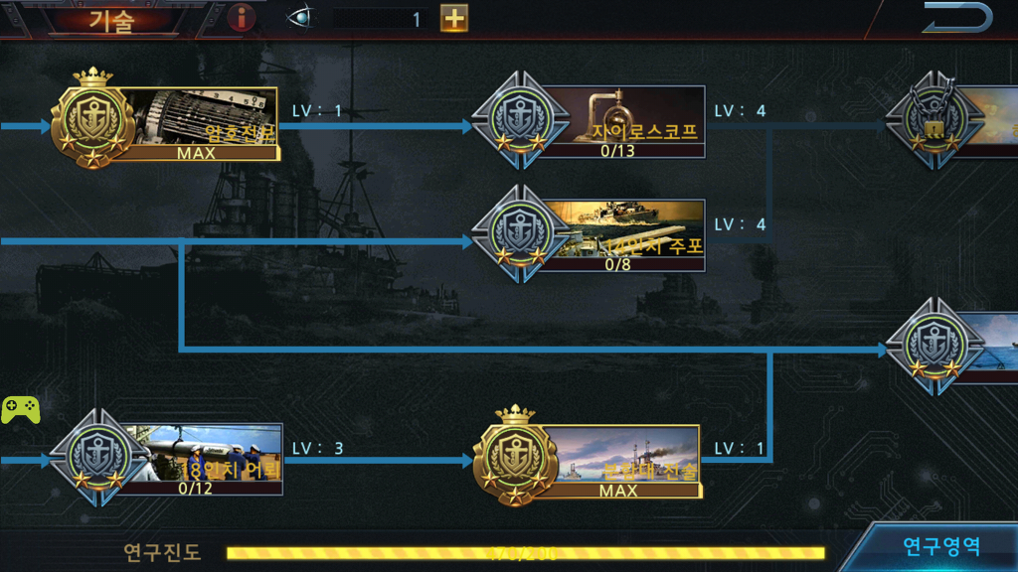Click the 연구진도 progress bar
This screenshot has height=572, width=1018.
coord(525,553)
